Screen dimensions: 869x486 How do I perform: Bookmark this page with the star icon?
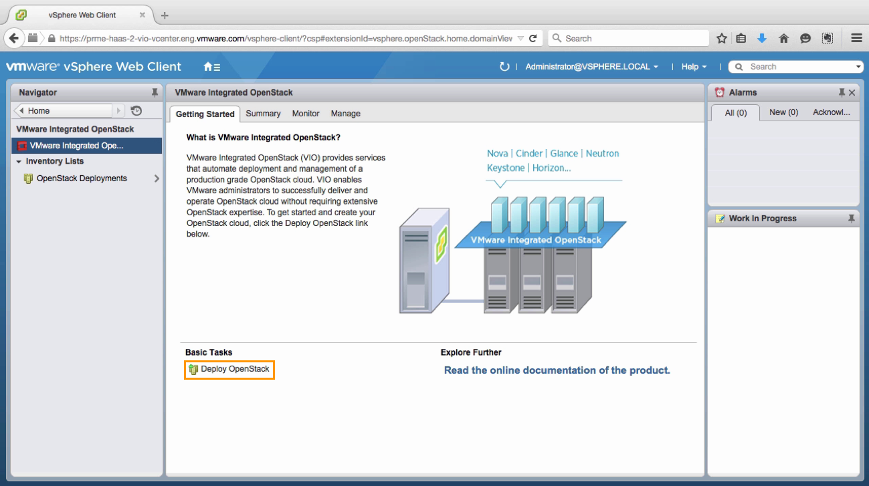(x=721, y=39)
